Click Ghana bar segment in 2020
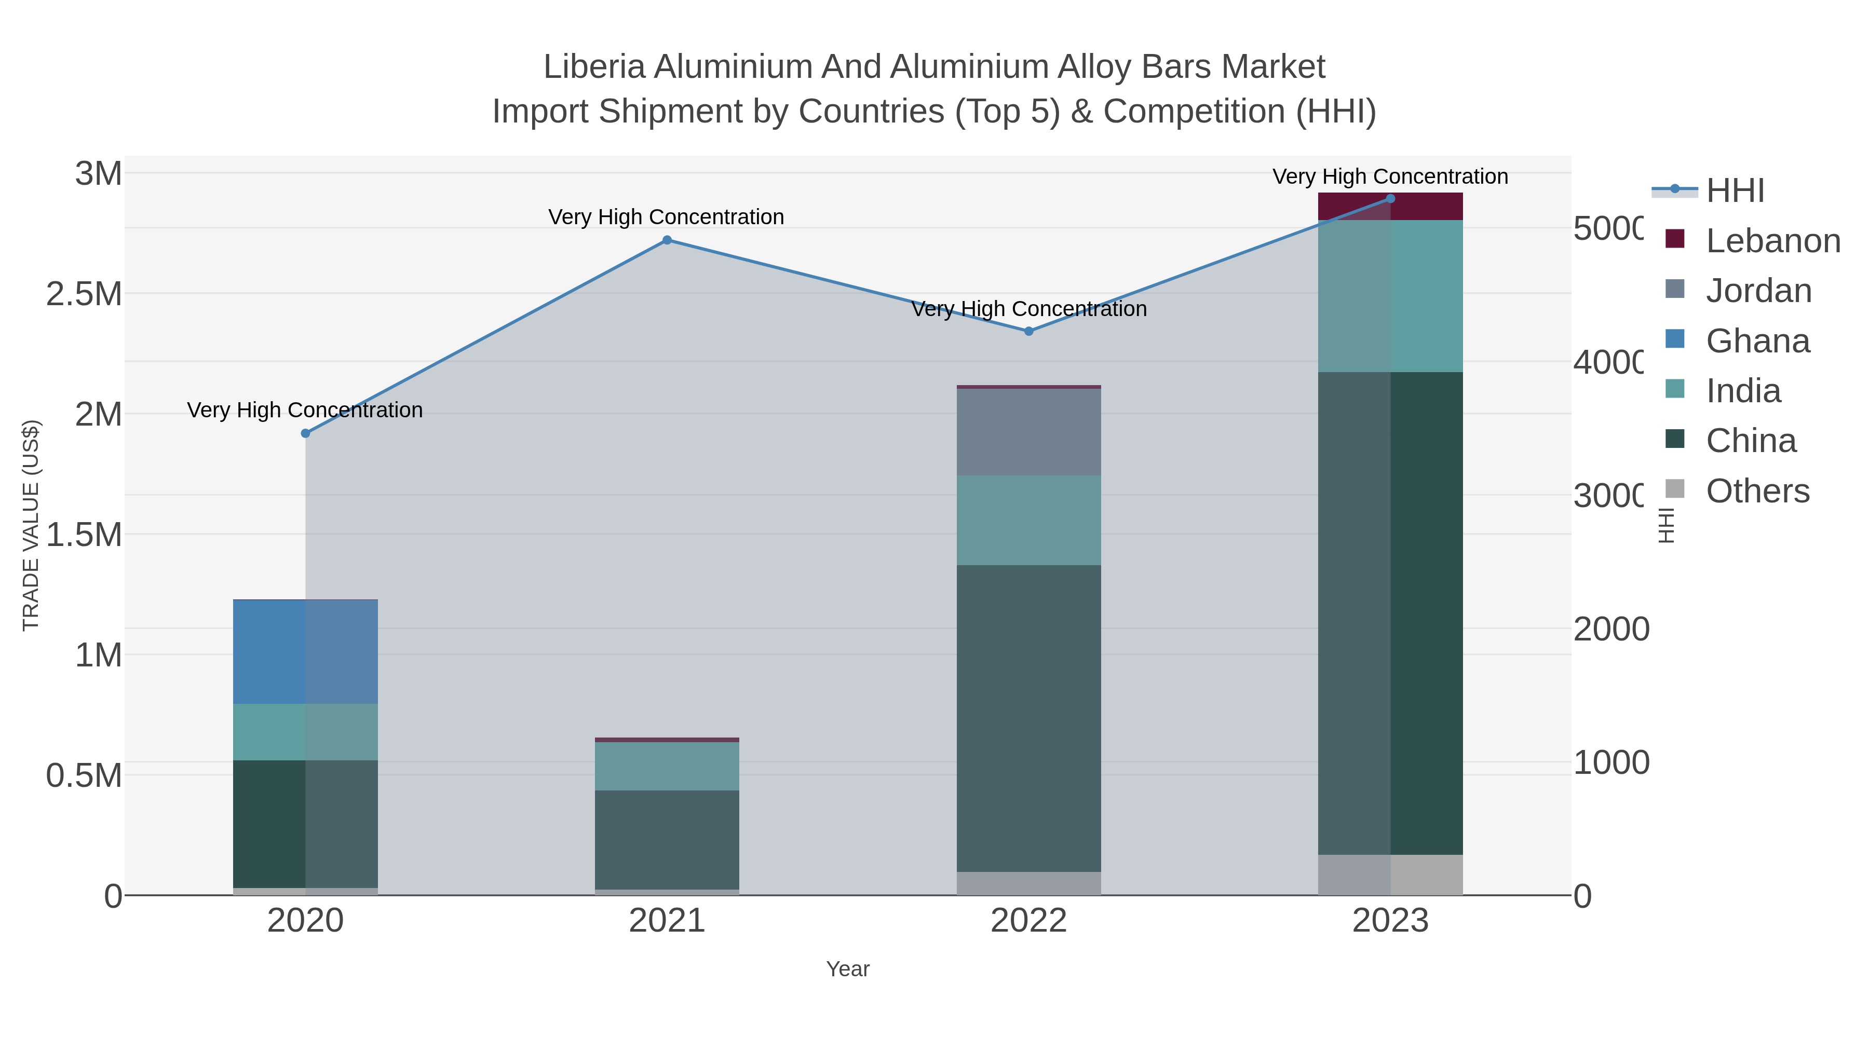The image size is (1869, 1051). (305, 652)
